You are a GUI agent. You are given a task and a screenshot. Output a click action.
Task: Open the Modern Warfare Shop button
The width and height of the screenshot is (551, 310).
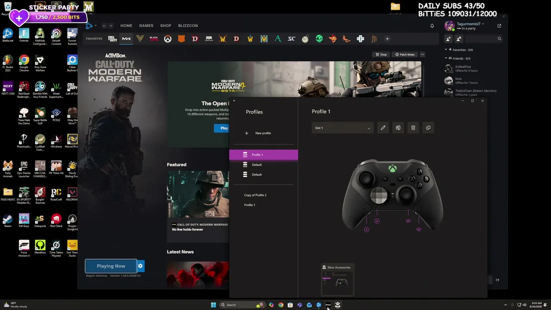click(x=381, y=55)
